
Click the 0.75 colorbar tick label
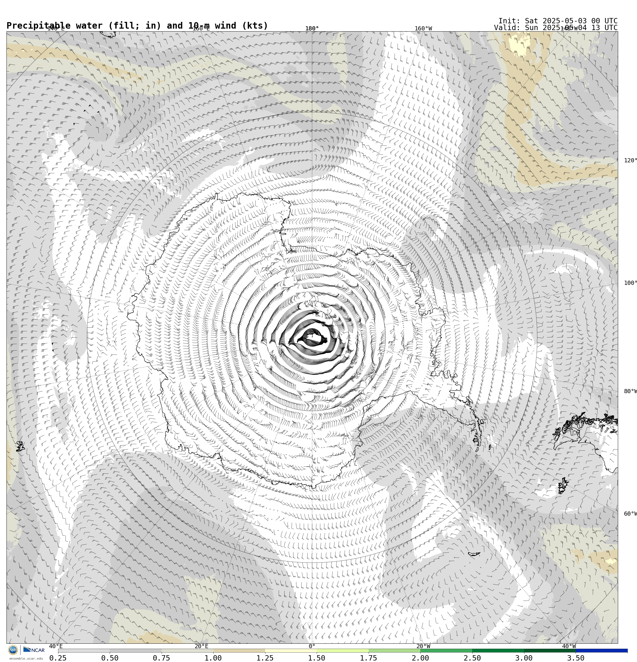point(161,658)
